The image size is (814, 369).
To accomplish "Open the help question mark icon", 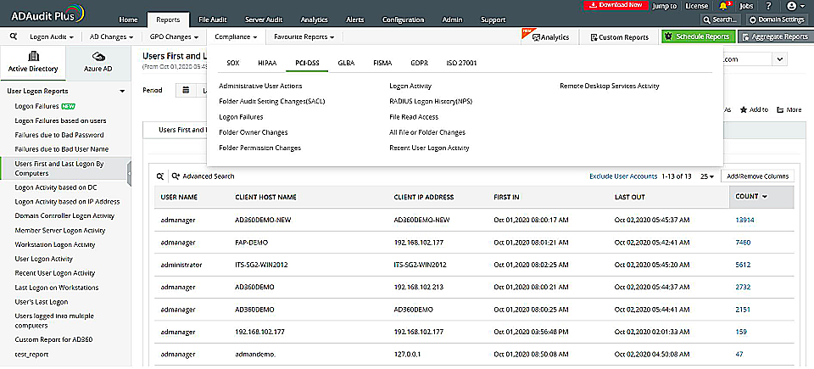I will click(x=768, y=6).
